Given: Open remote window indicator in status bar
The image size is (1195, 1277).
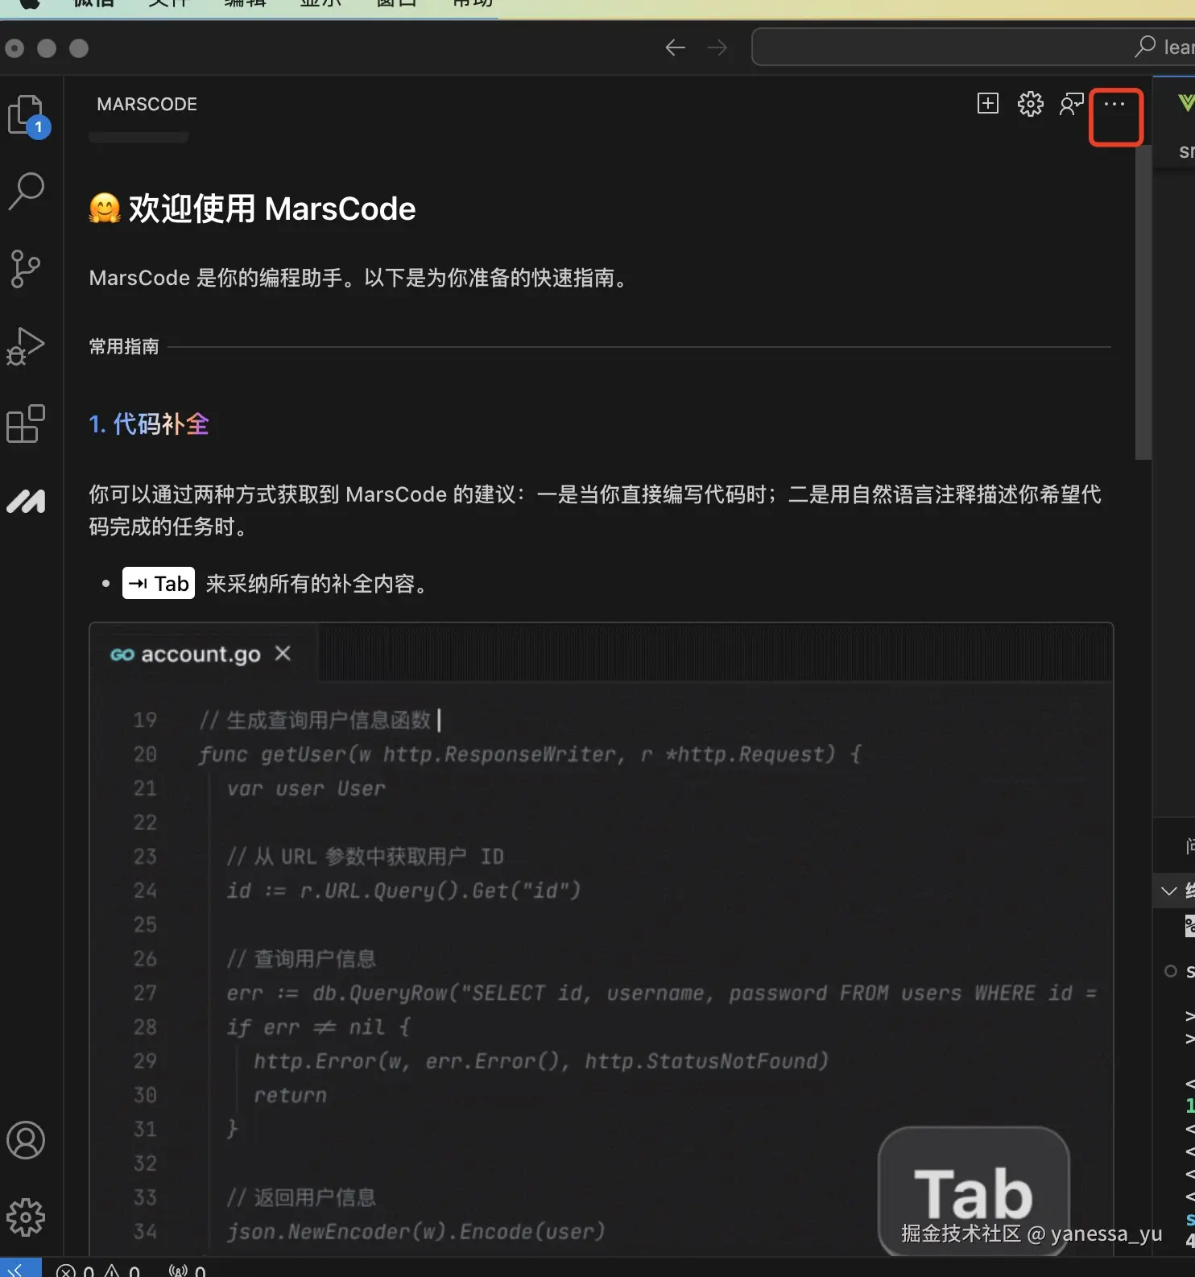Looking at the screenshot, I should pos(20,1267).
